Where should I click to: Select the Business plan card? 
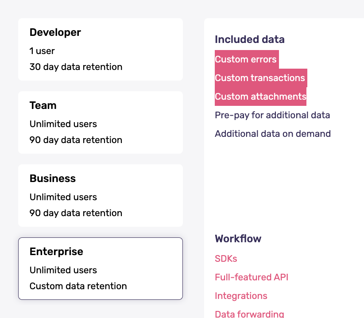click(101, 195)
